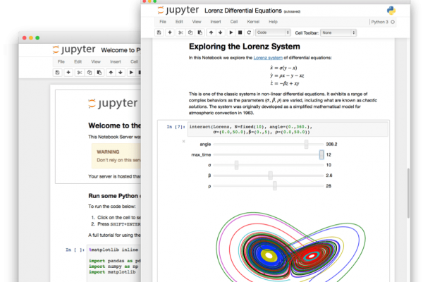This screenshot has height=282, width=423.
Task: Click the Python 3 kernel name label
Action: (x=380, y=22)
